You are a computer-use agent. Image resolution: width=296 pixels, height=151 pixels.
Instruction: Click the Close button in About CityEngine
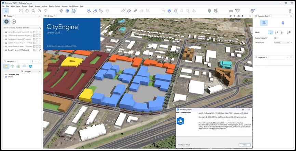[244, 145]
